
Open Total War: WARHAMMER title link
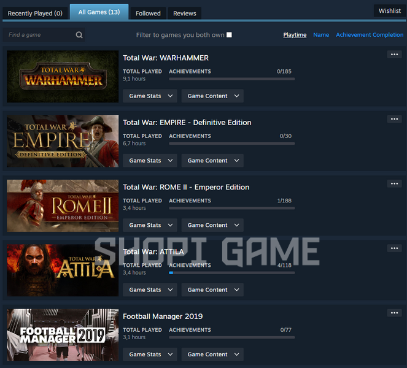click(166, 58)
